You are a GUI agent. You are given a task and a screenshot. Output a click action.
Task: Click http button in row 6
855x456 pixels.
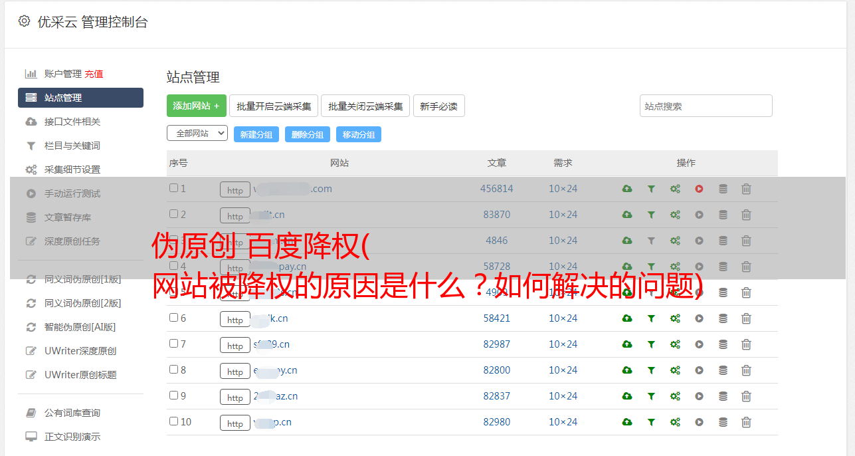pos(235,320)
